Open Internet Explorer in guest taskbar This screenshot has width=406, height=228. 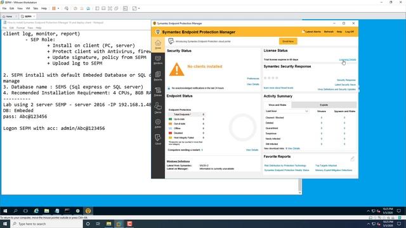[36, 211]
